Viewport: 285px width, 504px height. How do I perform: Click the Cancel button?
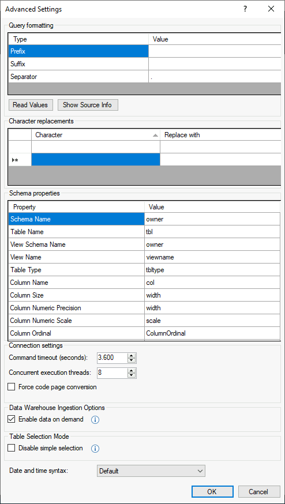point(259,491)
